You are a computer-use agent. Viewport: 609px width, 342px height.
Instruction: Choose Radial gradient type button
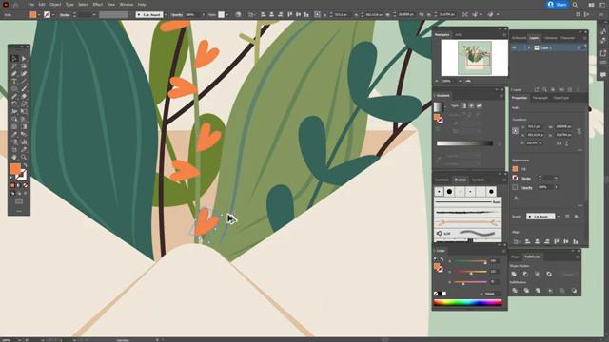coord(472,105)
